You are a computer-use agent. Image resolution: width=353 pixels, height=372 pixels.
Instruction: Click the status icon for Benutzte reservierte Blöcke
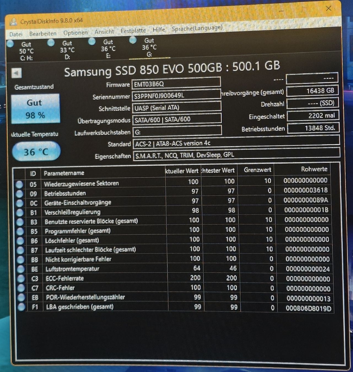coord(20,222)
